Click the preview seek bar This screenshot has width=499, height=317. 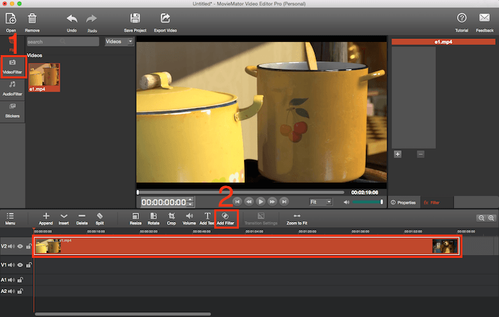(x=241, y=192)
